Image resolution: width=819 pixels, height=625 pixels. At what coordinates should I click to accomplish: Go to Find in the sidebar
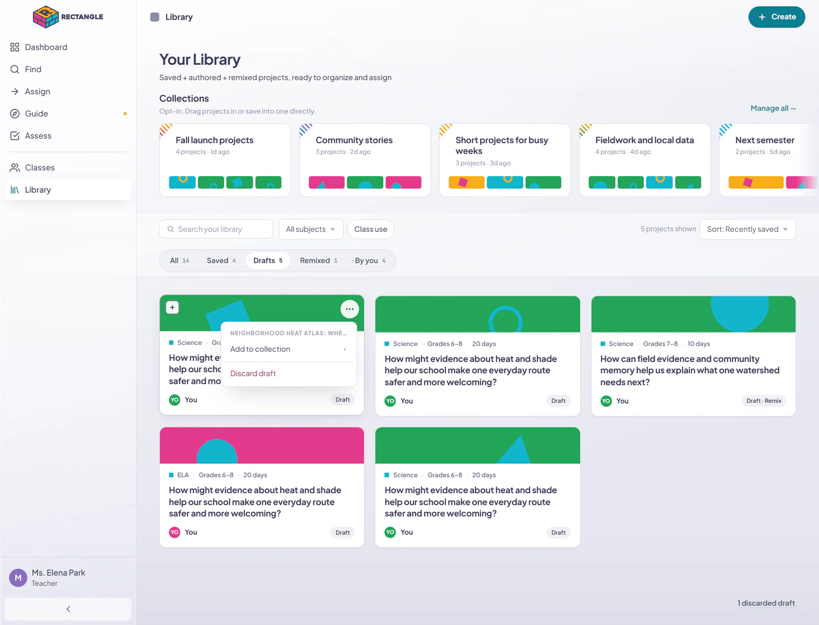point(68,69)
